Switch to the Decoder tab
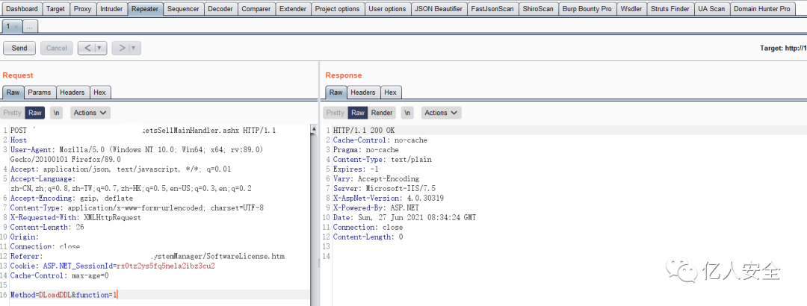The image size is (807, 306). tap(220, 9)
